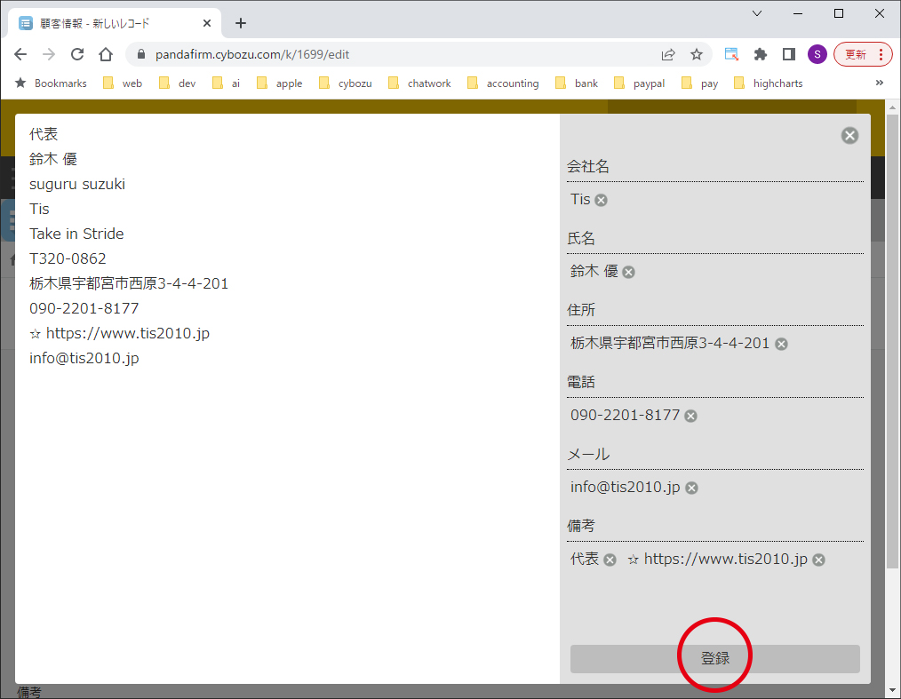Remove the 栃木県宇都宮市西原3-4-4-201 address tag
Image resolution: width=901 pixels, height=699 pixels.
[x=781, y=344]
